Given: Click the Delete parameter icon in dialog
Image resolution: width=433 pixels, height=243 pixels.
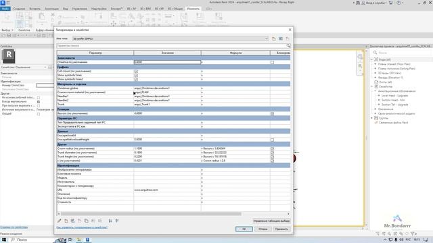Looking at the screenshot, I should [x=80, y=221].
